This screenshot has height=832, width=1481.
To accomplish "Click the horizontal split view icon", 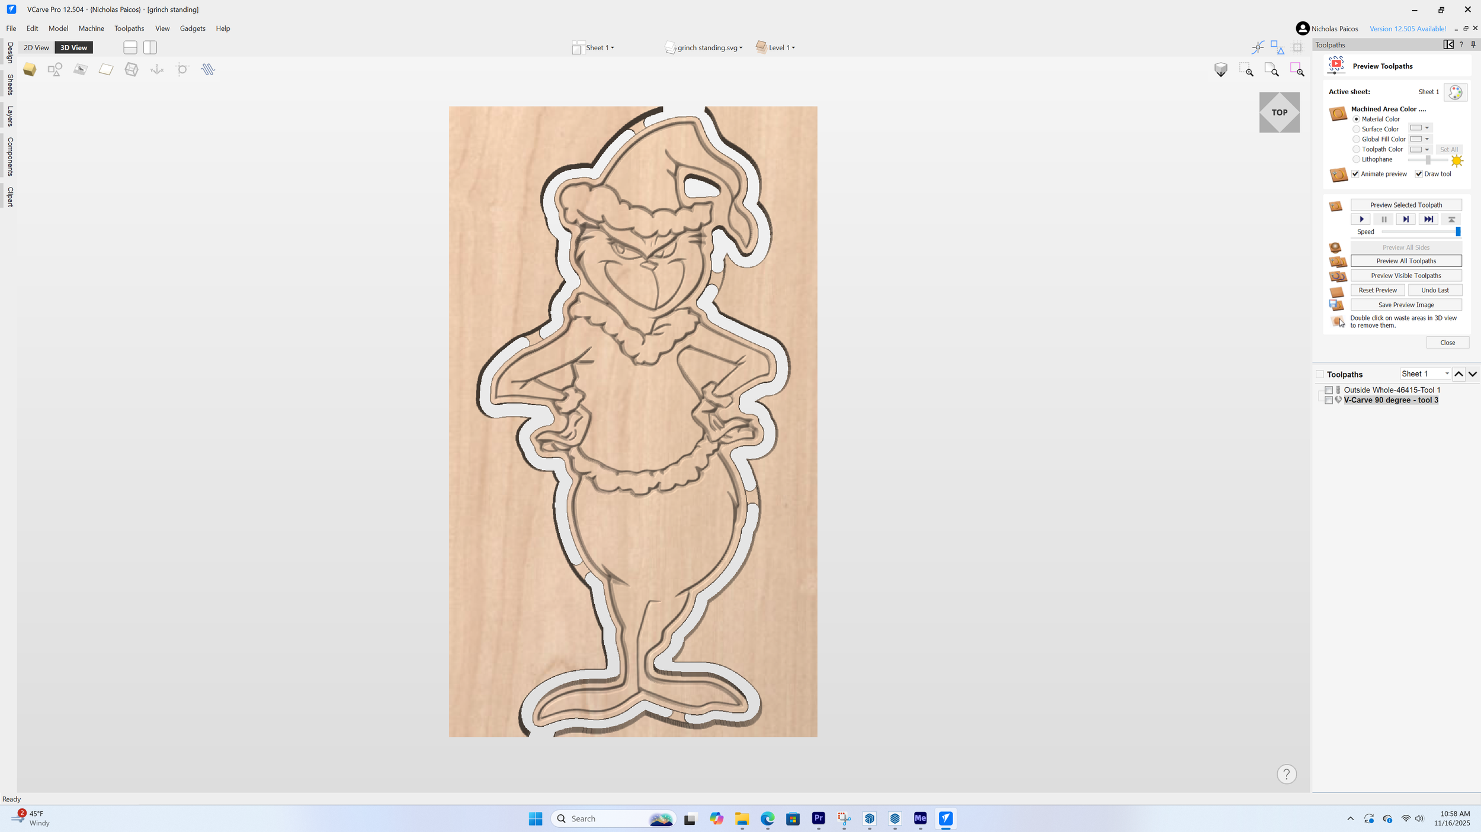I will 130,47.
